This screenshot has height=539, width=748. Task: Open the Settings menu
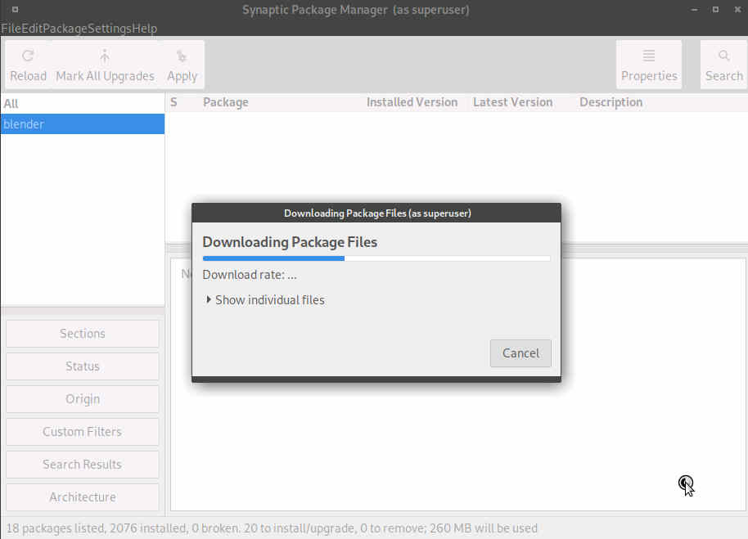[110, 29]
